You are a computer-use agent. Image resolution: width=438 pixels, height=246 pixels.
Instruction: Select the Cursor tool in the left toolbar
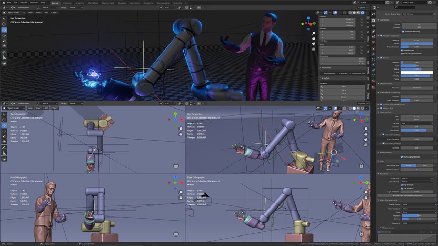coord(4,24)
